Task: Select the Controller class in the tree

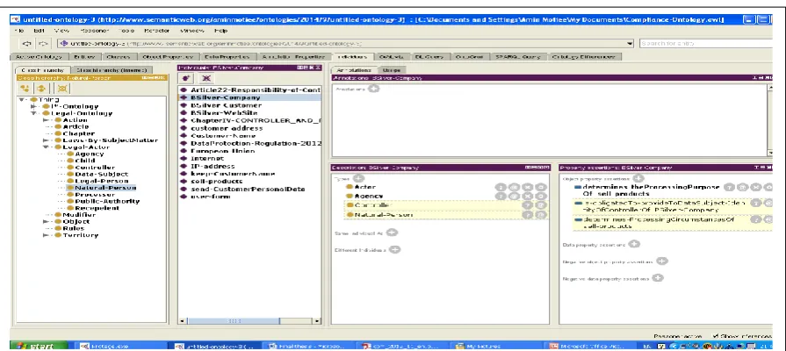Action: pos(94,168)
